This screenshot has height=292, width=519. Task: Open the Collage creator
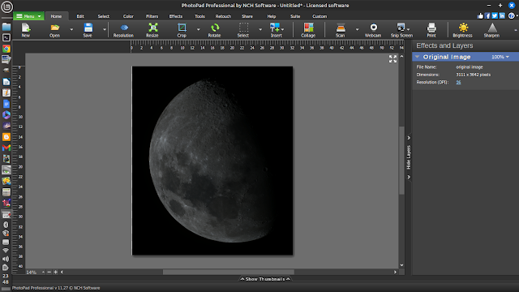coord(308,30)
